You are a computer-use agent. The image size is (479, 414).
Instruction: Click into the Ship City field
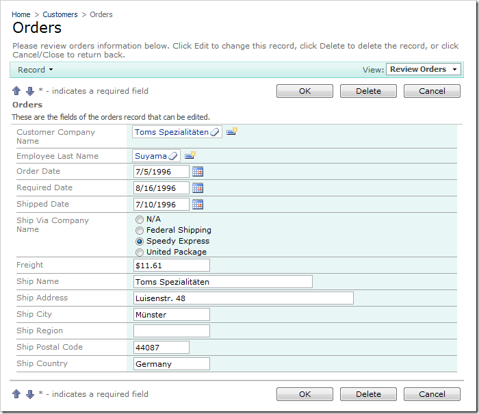(172, 314)
